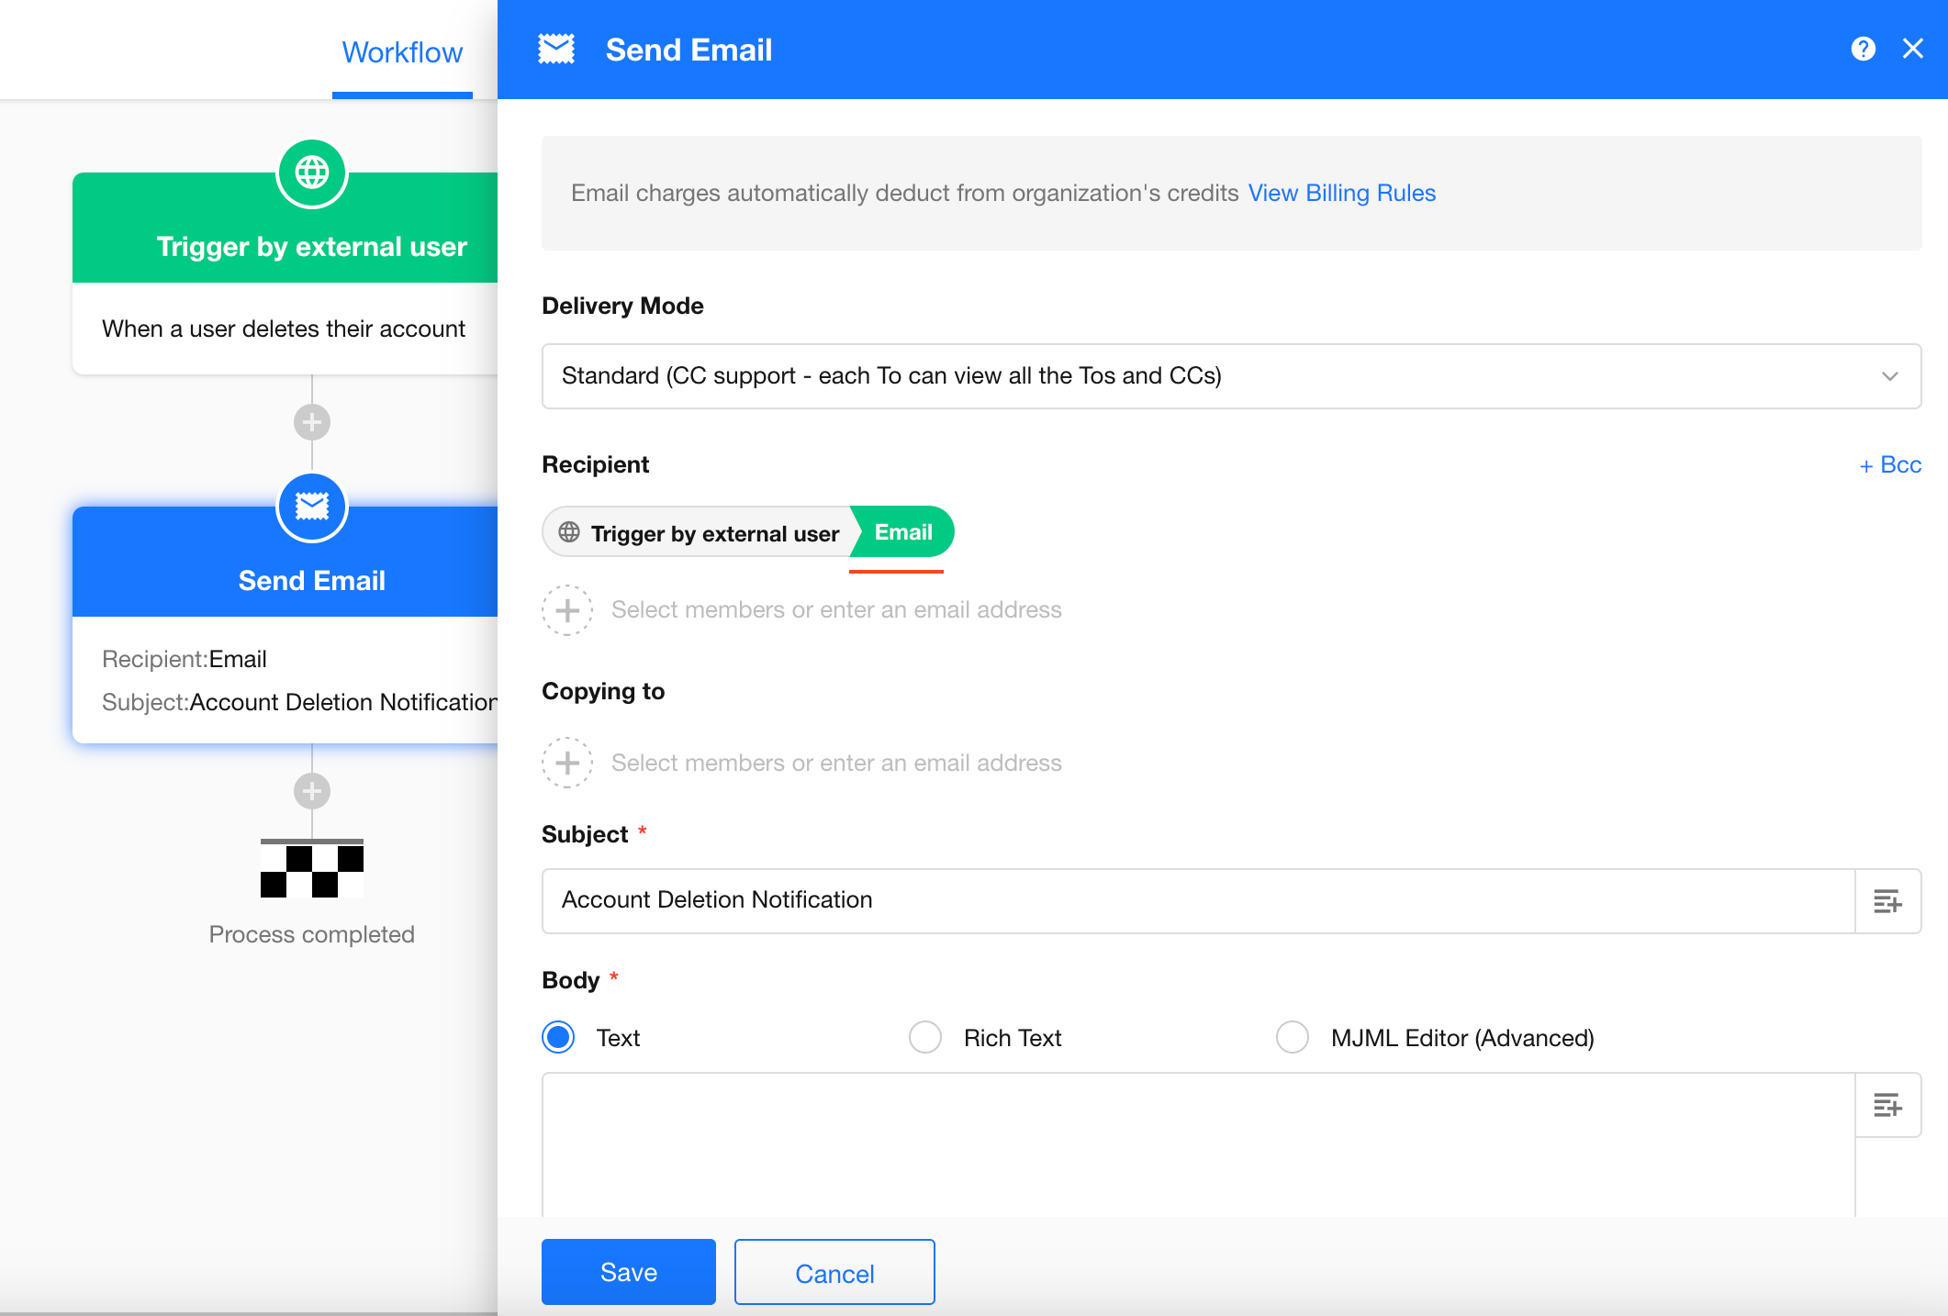1948x1316 pixels.
Task: Click the envelope icon in panel header
Action: (556, 50)
